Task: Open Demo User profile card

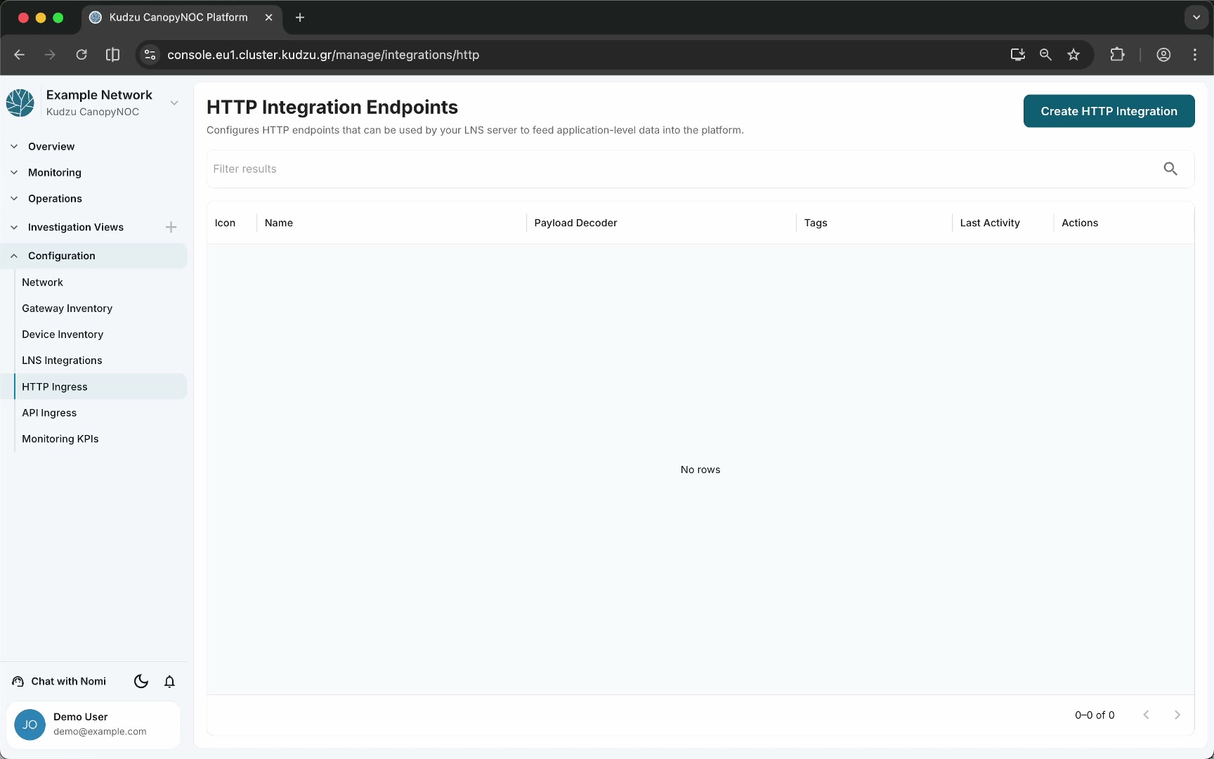Action: tap(93, 724)
